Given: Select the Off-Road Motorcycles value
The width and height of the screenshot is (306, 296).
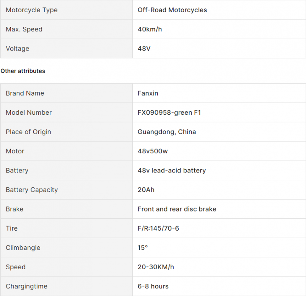Looking at the screenshot, I should pos(172,10).
